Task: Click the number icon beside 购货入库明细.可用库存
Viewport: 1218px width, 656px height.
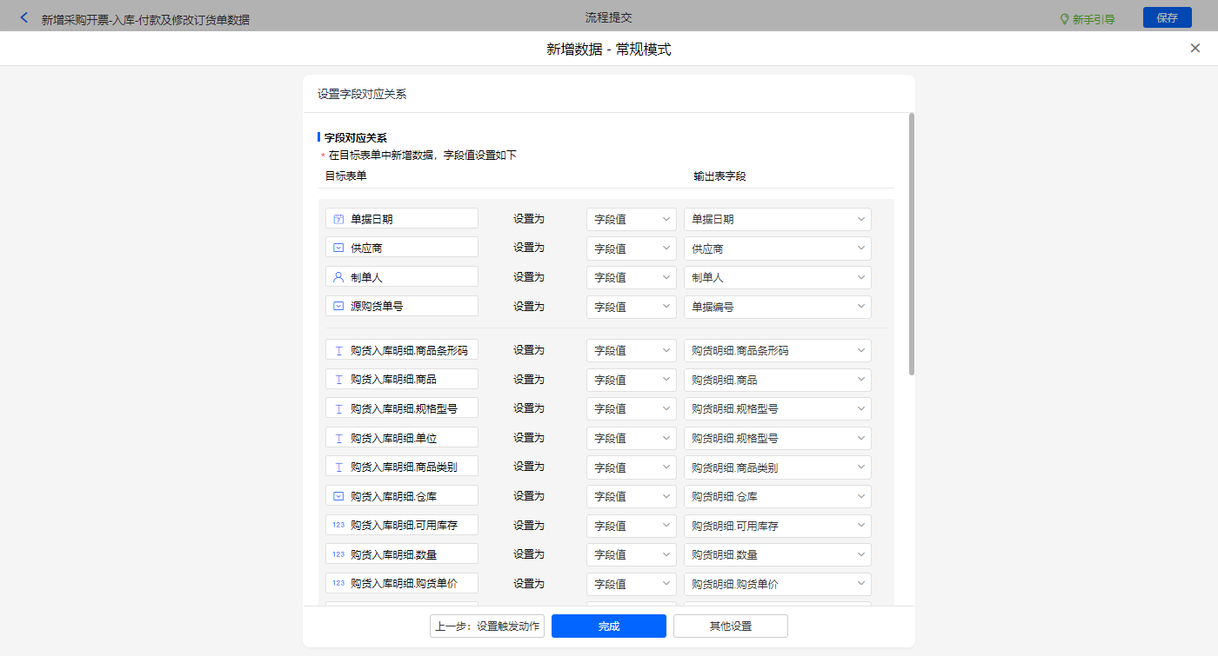Action: coord(338,525)
